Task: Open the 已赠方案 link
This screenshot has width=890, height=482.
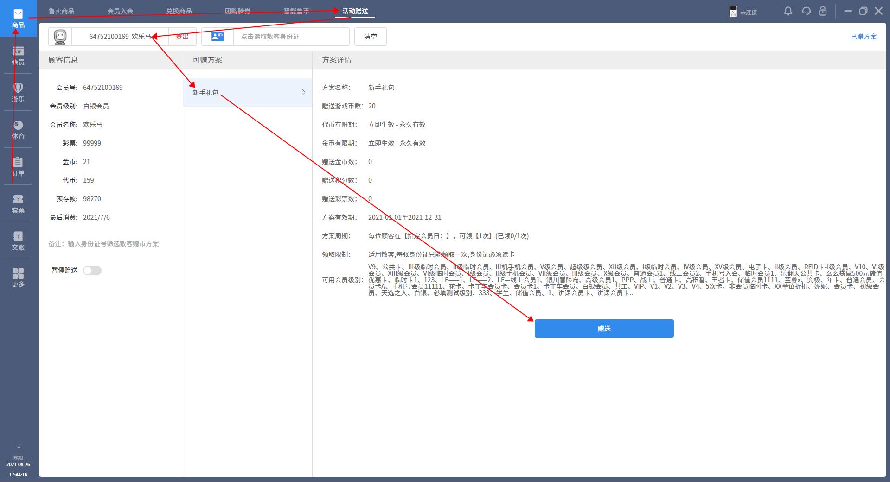Action: [x=864, y=37]
